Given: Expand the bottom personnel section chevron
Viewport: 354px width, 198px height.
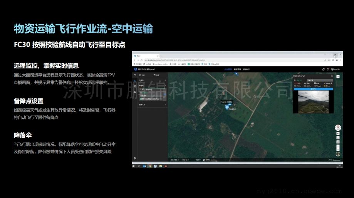Looking at the screenshot, I should [x=166, y=104].
